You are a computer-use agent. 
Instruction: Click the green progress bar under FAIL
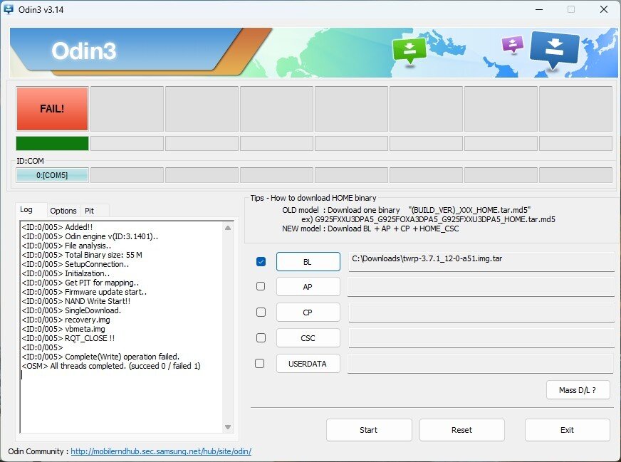click(x=53, y=143)
